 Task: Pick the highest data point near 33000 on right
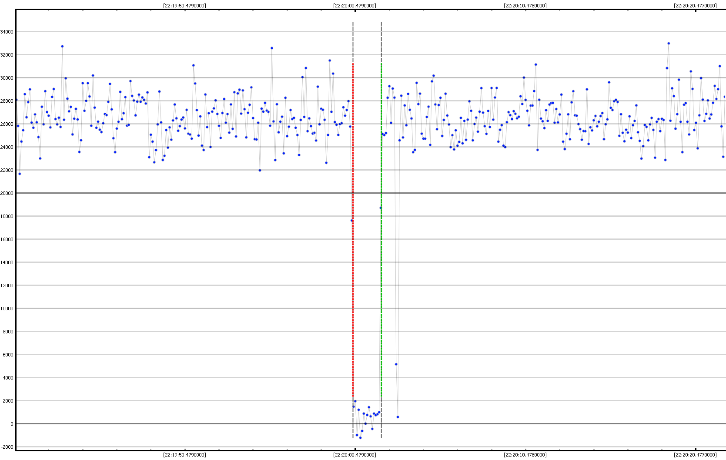pos(669,44)
